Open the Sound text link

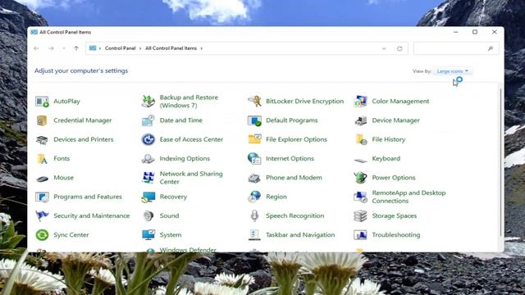pos(170,216)
